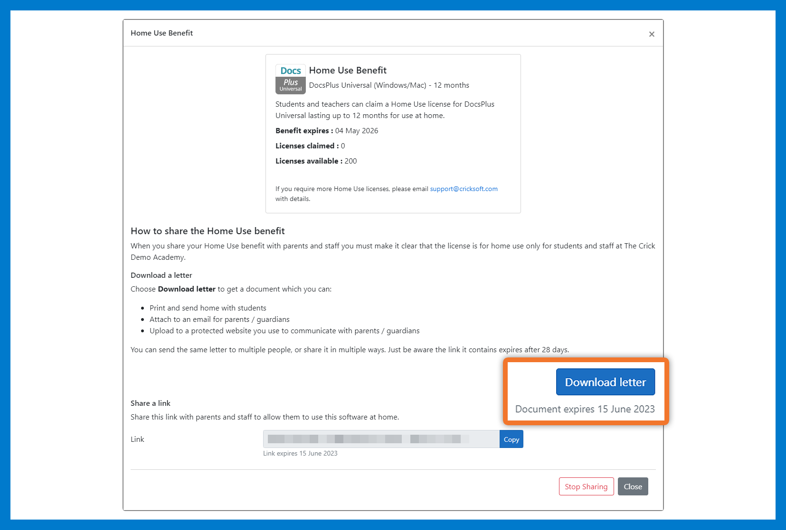Click the DocsPlus Universal product logo

pos(290,79)
